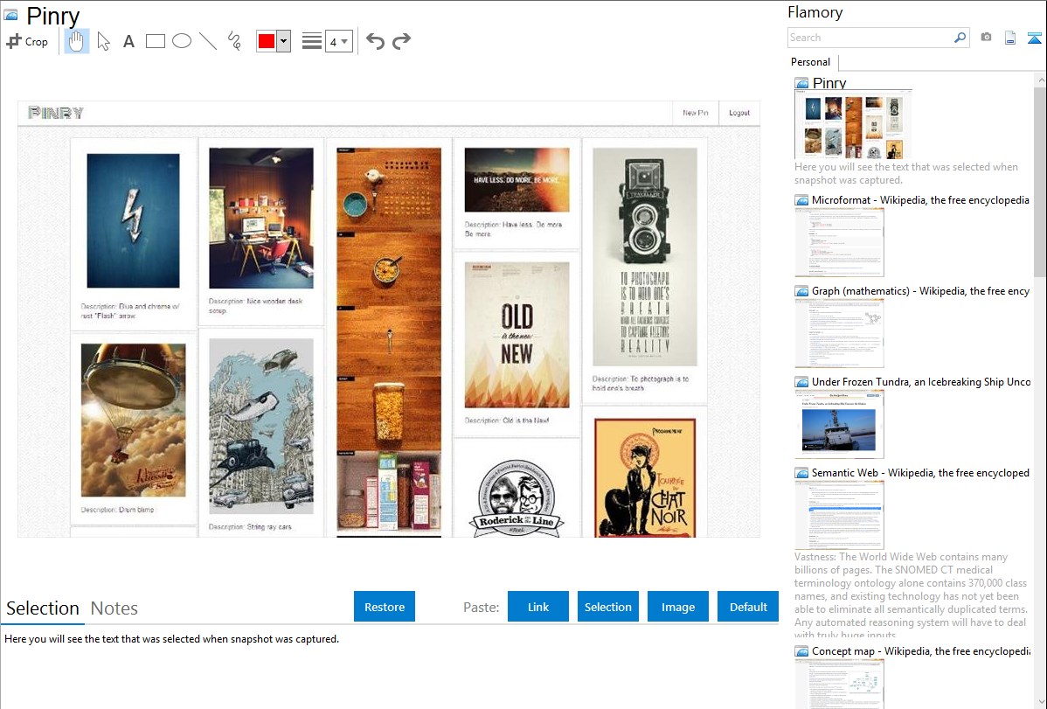Undo the last annotation
This screenshot has height=709, width=1047.
[375, 41]
